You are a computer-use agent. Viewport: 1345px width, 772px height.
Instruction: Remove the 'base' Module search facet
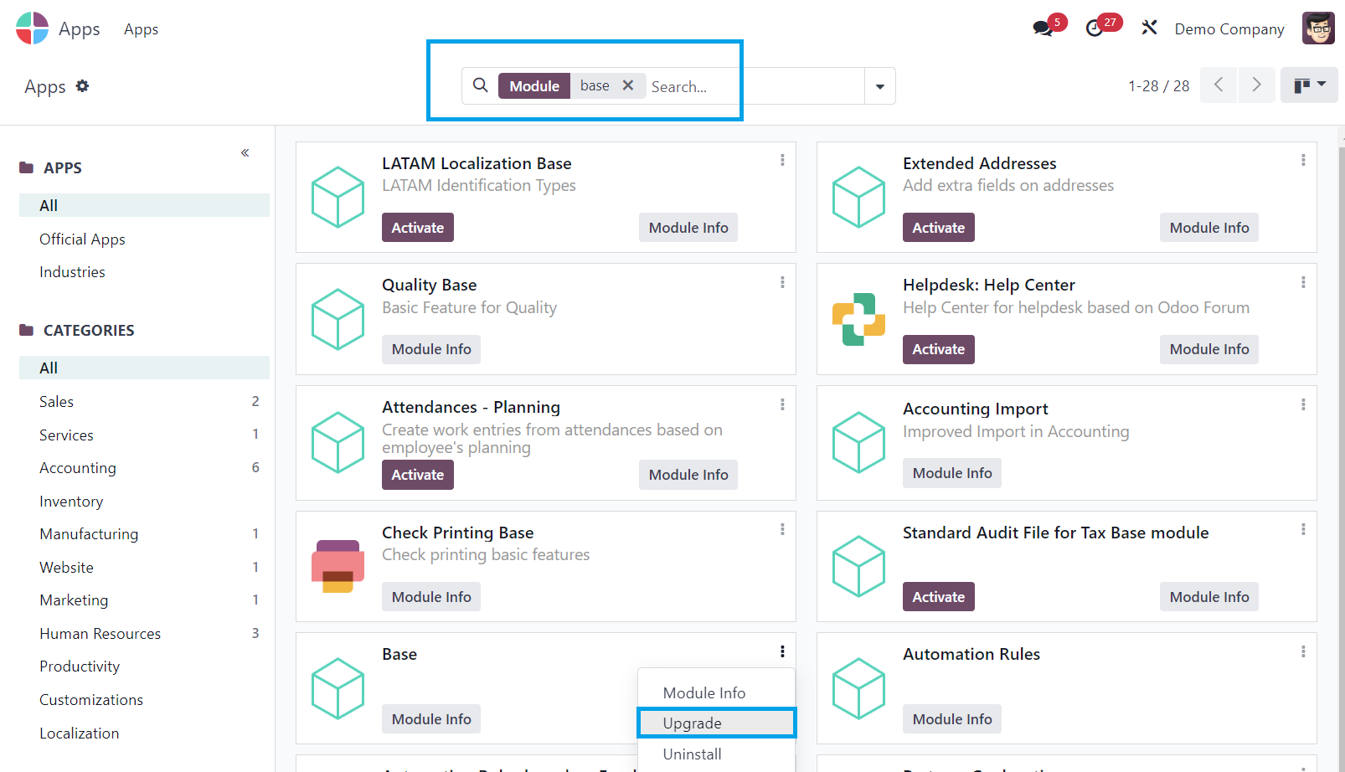pos(628,85)
